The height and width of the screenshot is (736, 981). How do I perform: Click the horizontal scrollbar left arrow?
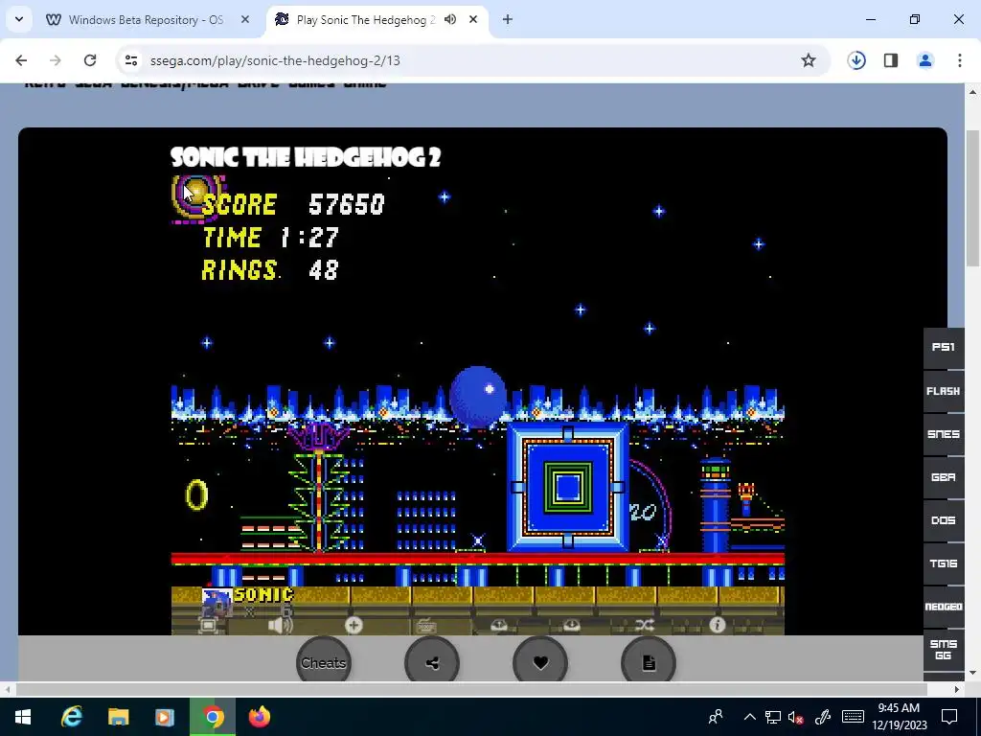click(x=7, y=689)
